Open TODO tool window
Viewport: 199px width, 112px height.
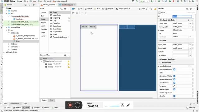point(7,108)
